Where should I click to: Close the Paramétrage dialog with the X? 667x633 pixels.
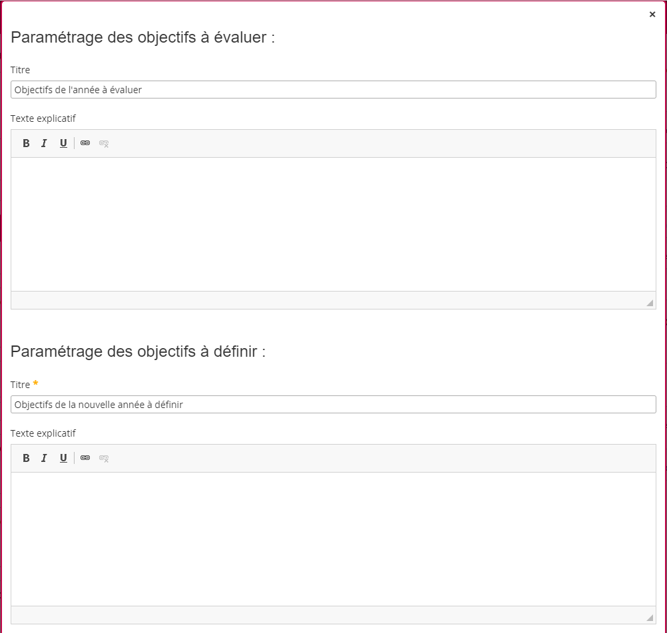(652, 15)
